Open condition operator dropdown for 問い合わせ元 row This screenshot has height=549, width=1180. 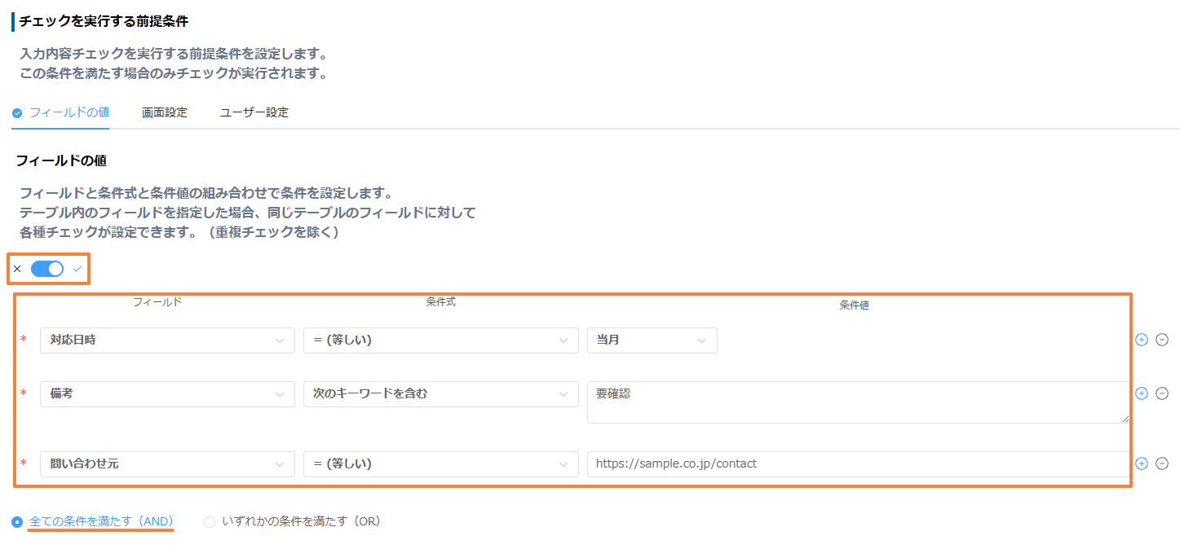point(441,464)
